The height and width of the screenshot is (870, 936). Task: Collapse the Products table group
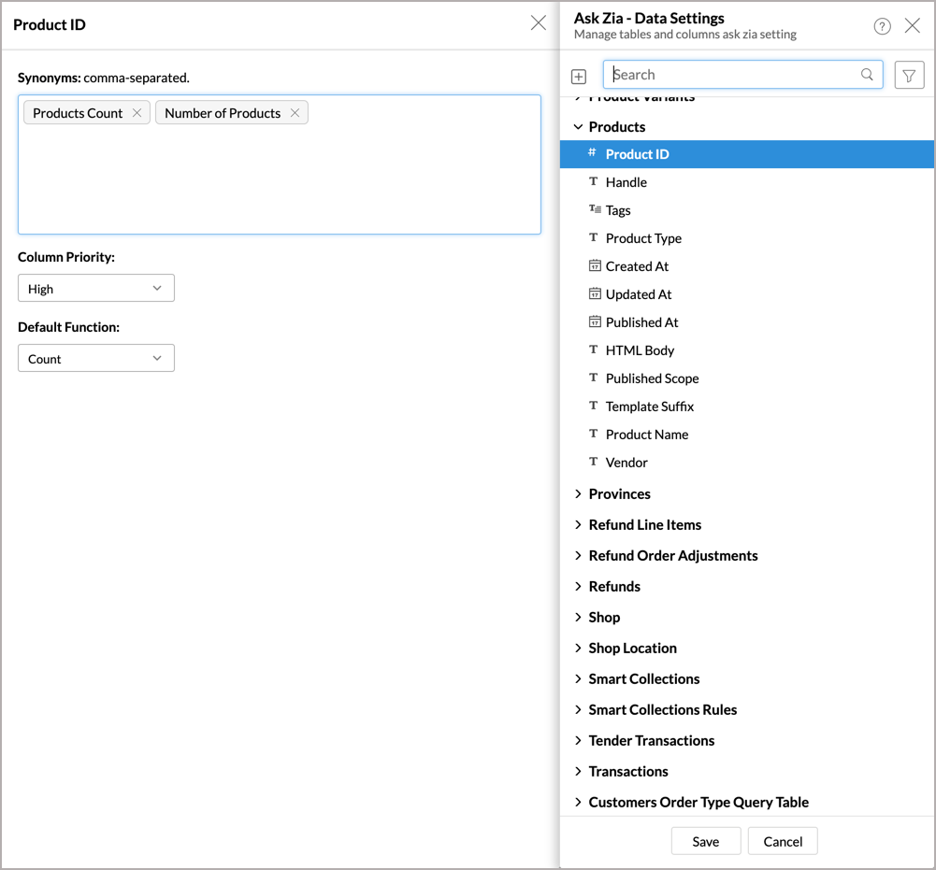point(578,127)
